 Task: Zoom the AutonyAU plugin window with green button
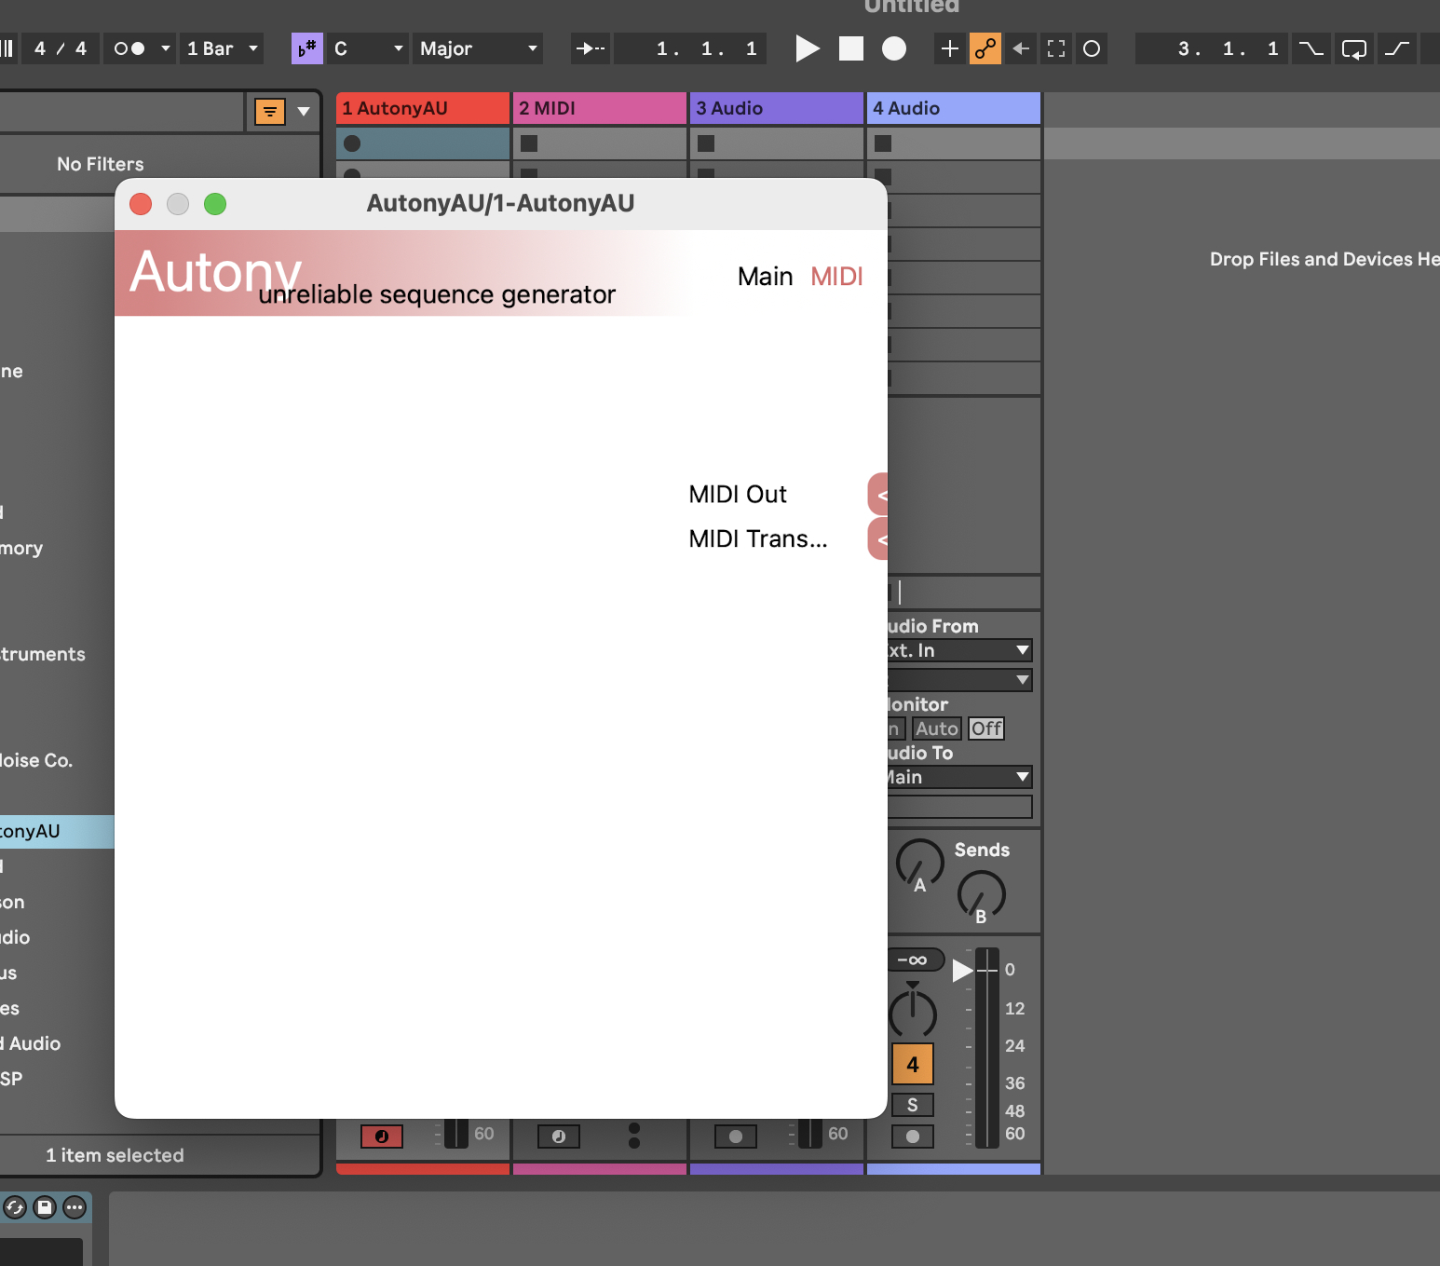tap(215, 204)
